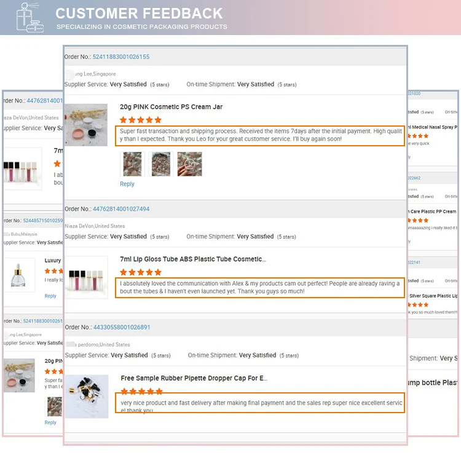Screen dimensions: 461x463
Task: Click the 20g PINK Cosmetic PS Cream Jar title
Action: pyautogui.click(x=171, y=107)
